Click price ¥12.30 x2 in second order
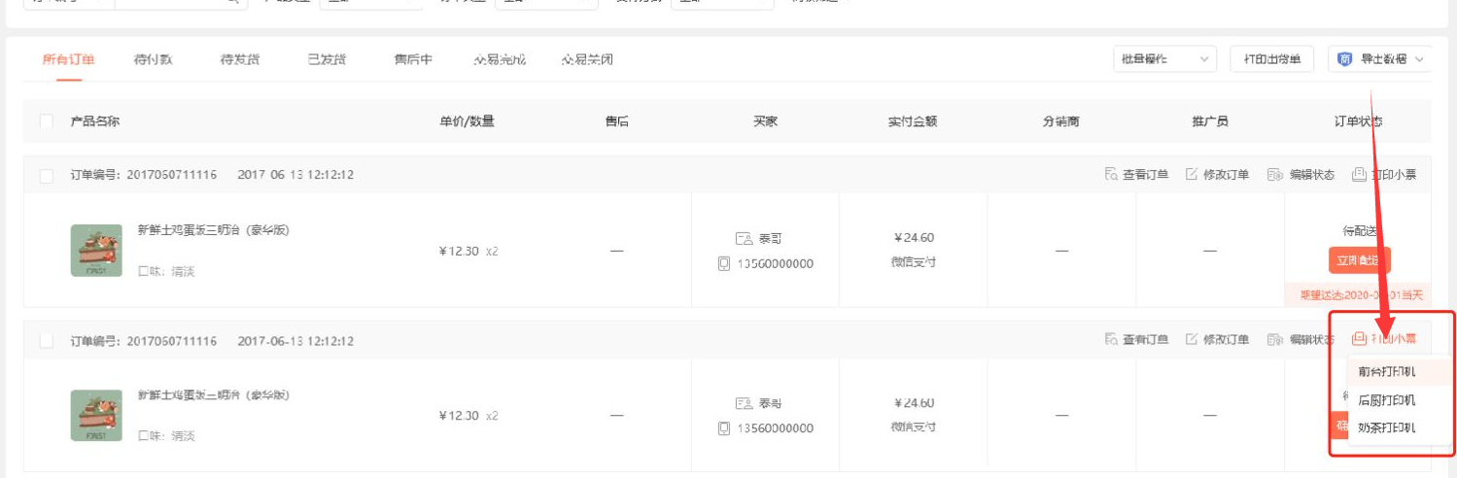Screen dimensions: 1457x478 click(x=468, y=416)
